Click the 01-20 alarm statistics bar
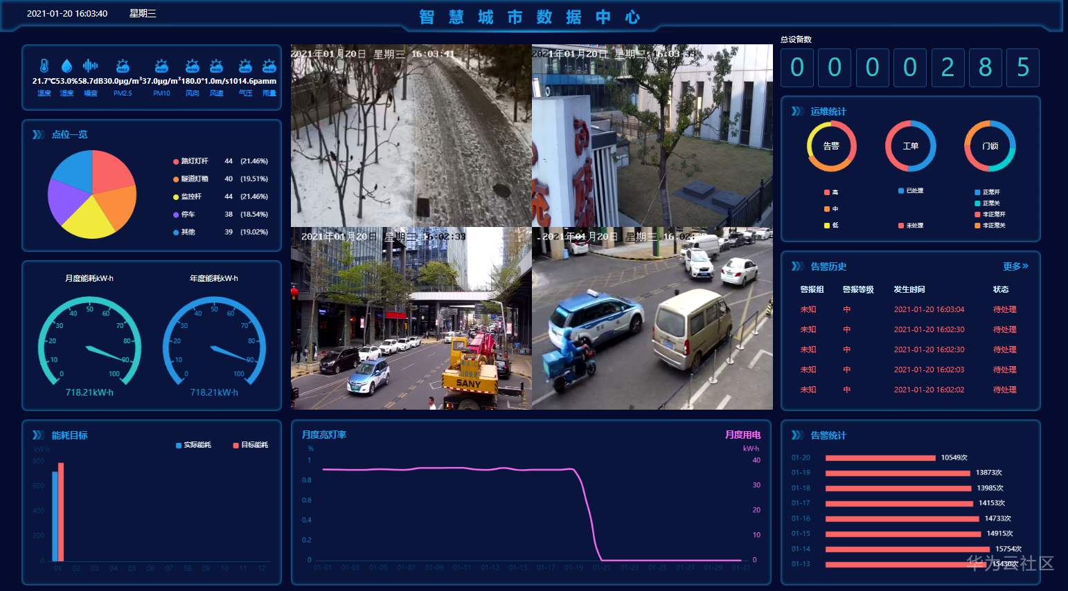The width and height of the screenshot is (1068, 591). point(880,458)
